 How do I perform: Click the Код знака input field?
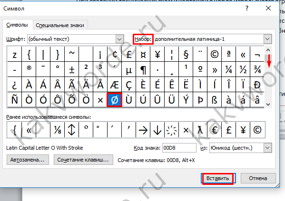coord(179,148)
